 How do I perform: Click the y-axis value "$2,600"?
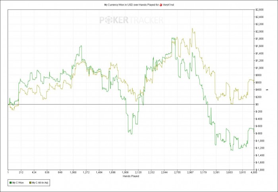259,10
